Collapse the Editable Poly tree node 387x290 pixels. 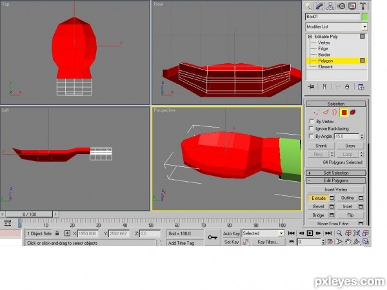[x=310, y=36]
